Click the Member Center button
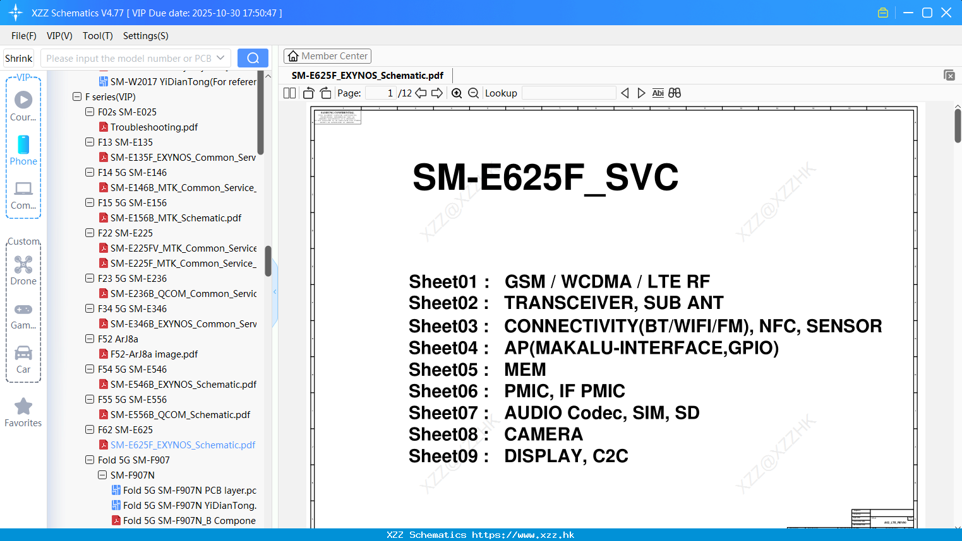 tap(327, 56)
